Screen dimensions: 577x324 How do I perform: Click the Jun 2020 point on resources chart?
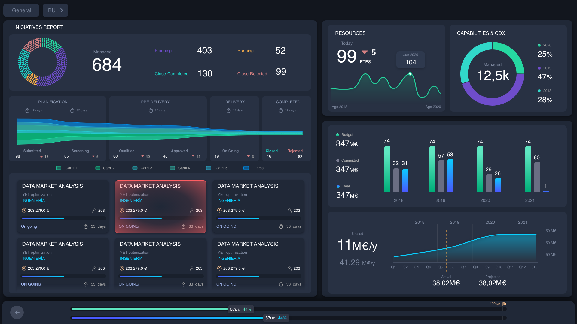(410, 74)
